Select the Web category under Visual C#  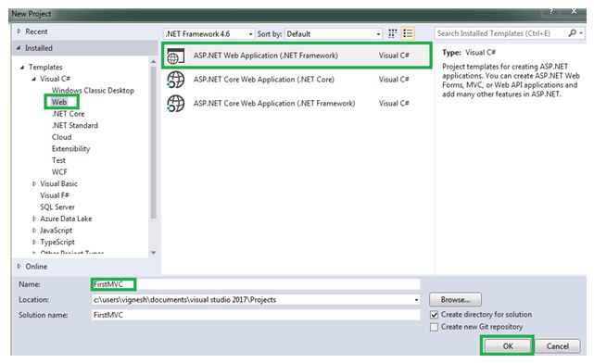click(x=59, y=102)
